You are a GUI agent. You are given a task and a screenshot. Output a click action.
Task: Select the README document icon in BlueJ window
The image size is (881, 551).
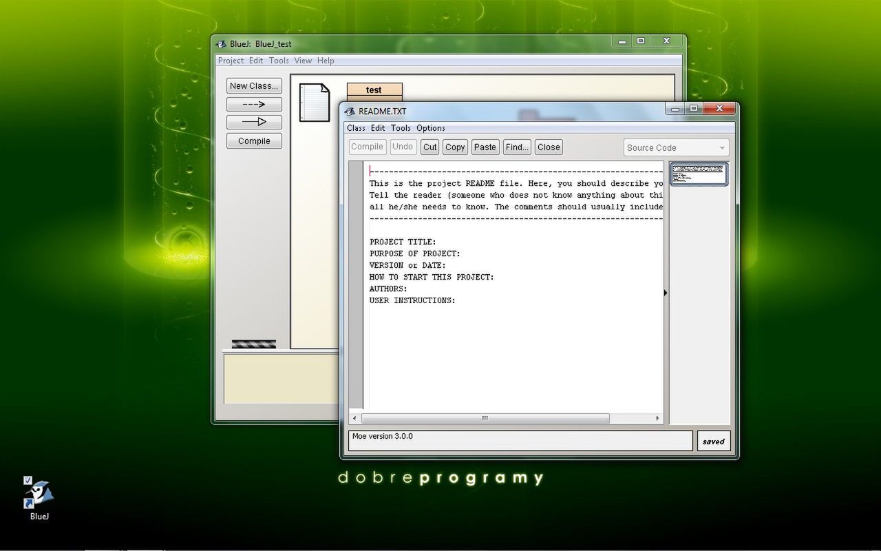(x=314, y=103)
